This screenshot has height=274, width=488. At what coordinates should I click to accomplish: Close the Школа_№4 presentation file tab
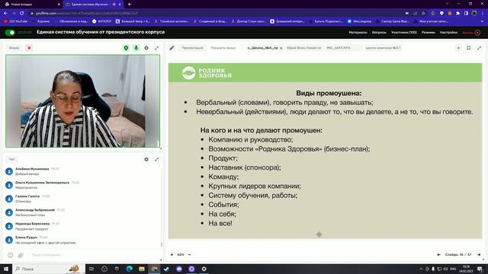[x=281, y=48]
